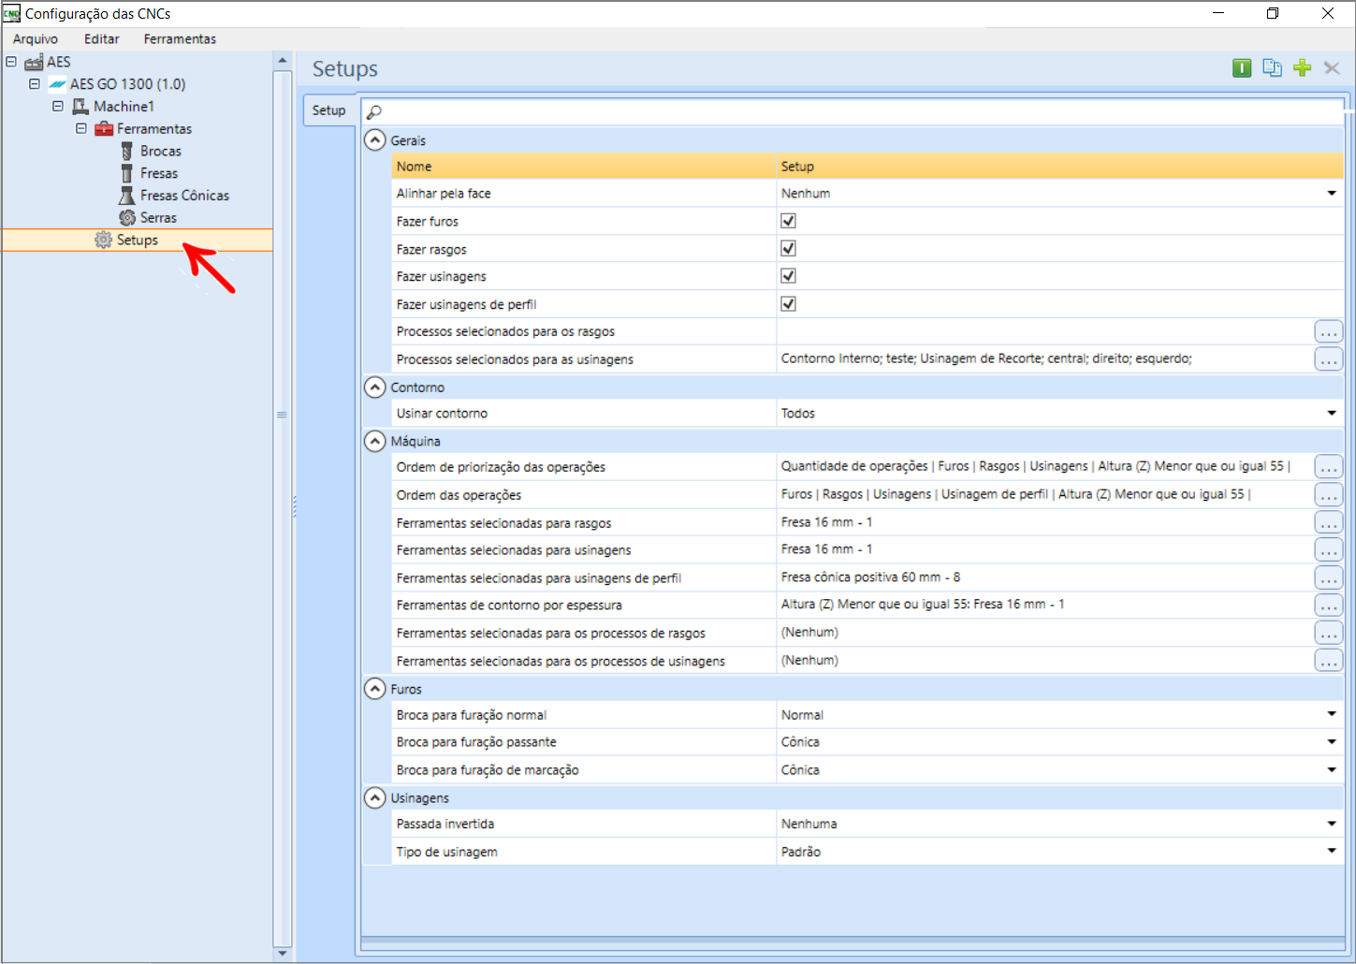Open the Alinhar pela face dropdown
Image resolution: width=1356 pixels, height=964 pixels.
1331,193
